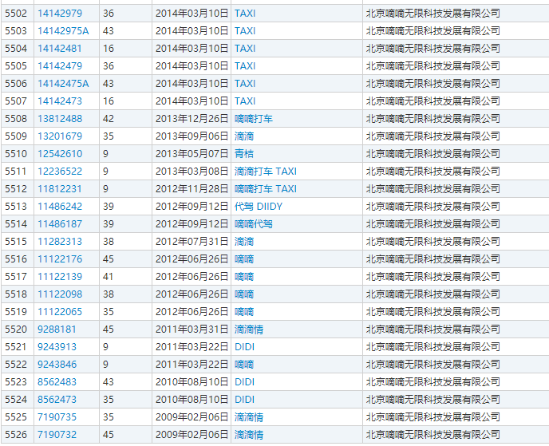Open registration number 11122176 link

pyautogui.click(x=60, y=259)
